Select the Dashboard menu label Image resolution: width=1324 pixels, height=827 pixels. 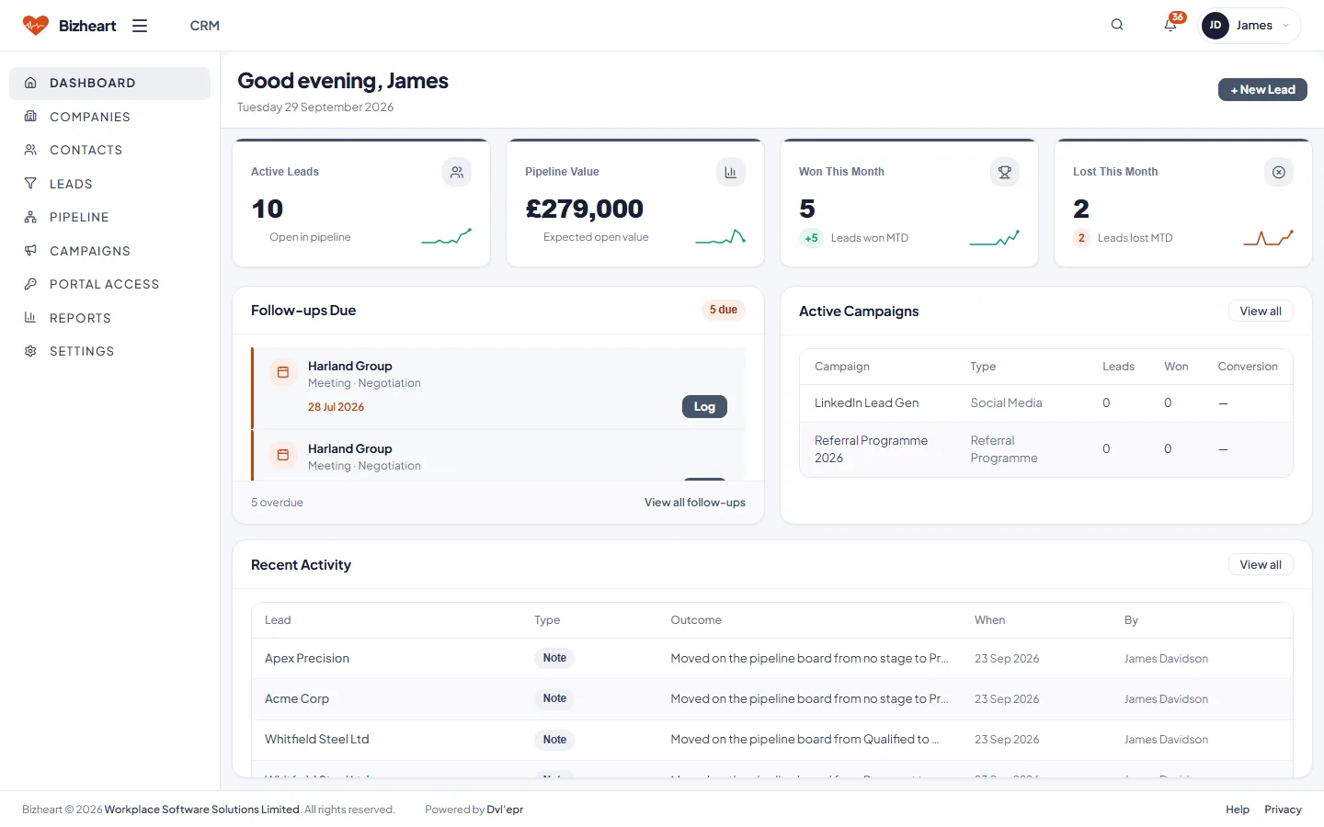[x=92, y=83]
